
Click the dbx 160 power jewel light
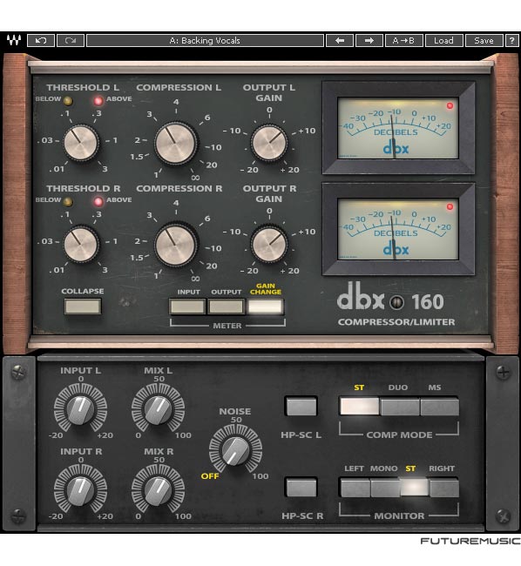tap(396, 302)
